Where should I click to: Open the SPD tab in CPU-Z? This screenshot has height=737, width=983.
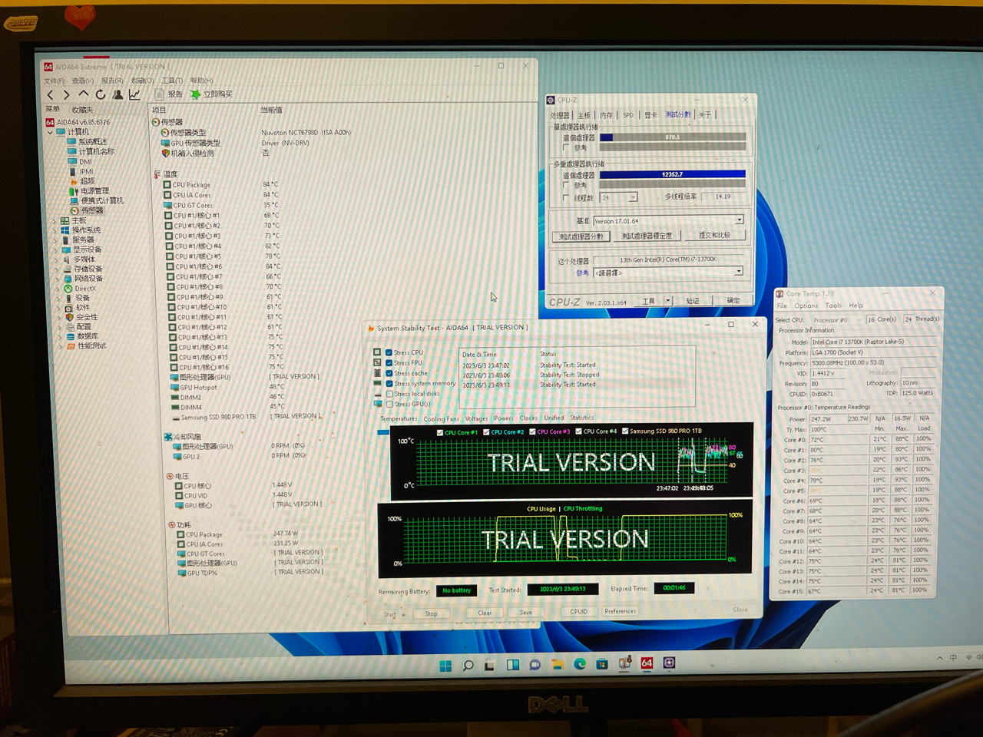coord(628,115)
